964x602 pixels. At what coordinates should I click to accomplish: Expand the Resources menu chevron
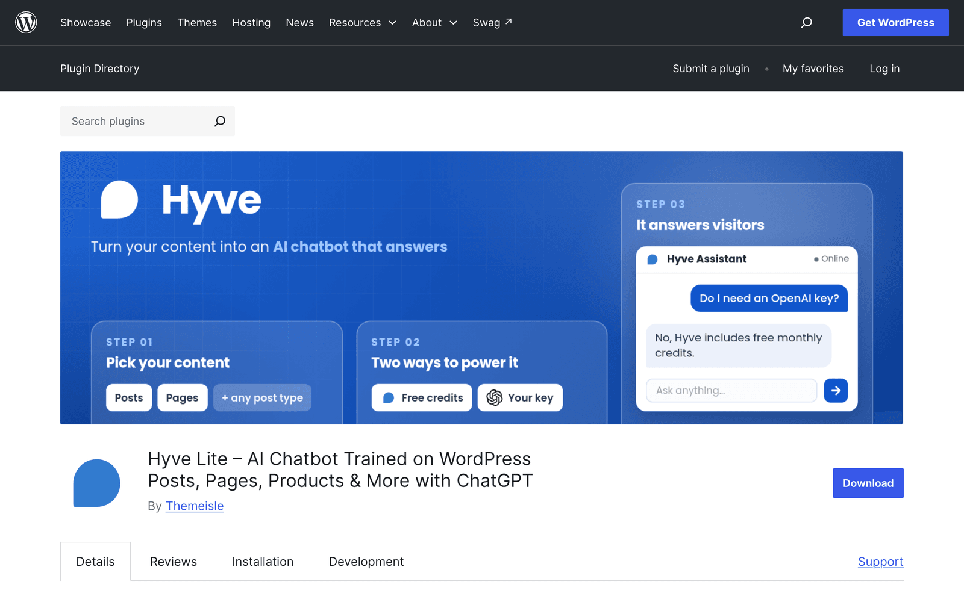click(x=392, y=23)
